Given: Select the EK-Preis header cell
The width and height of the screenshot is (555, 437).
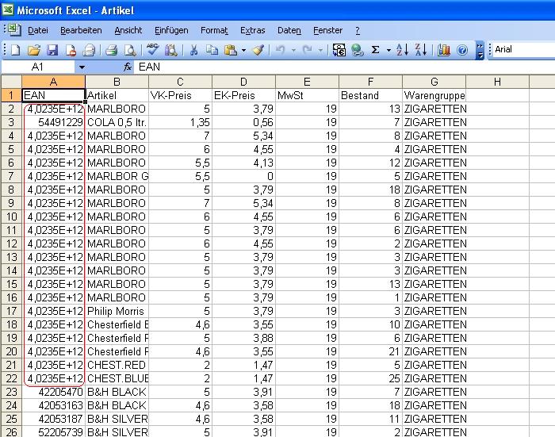Looking at the screenshot, I should pos(243,95).
